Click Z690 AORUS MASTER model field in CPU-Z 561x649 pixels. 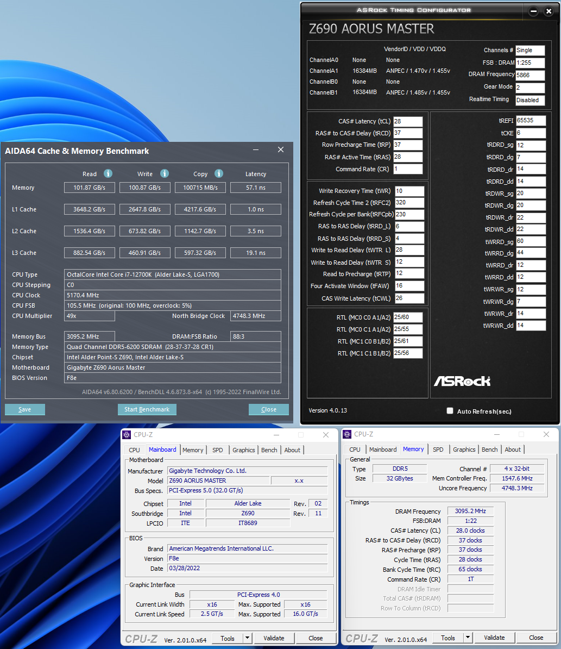[x=218, y=480]
